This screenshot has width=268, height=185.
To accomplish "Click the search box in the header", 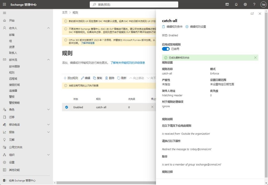I will pos(134,5).
